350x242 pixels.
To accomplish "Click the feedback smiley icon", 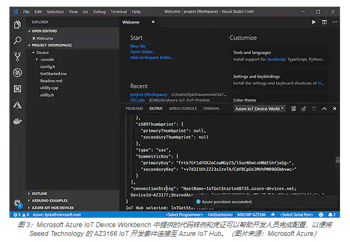I will (321, 215).
